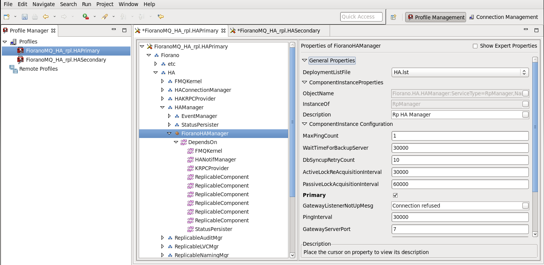Click the PingInterval input field

click(460, 217)
